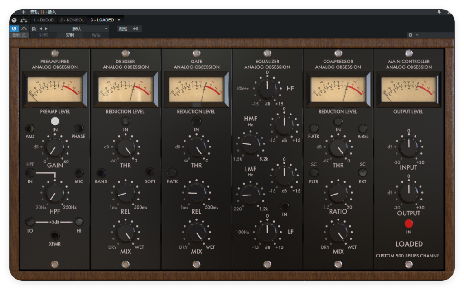Toggle the Gate F-ATK switch
This screenshot has height=290, width=464.
click(x=172, y=172)
